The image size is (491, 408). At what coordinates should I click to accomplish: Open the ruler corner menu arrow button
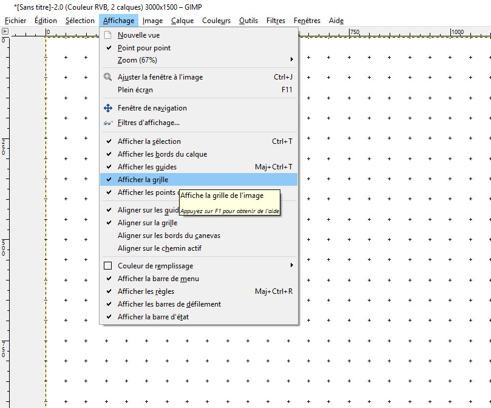[5, 32]
